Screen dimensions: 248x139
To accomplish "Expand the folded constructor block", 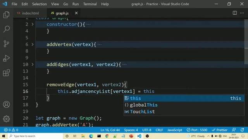I will coord(33,24).
